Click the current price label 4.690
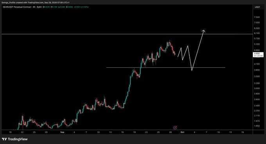The width and height of the screenshot is (266, 144). pyautogui.click(x=257, y=54)
